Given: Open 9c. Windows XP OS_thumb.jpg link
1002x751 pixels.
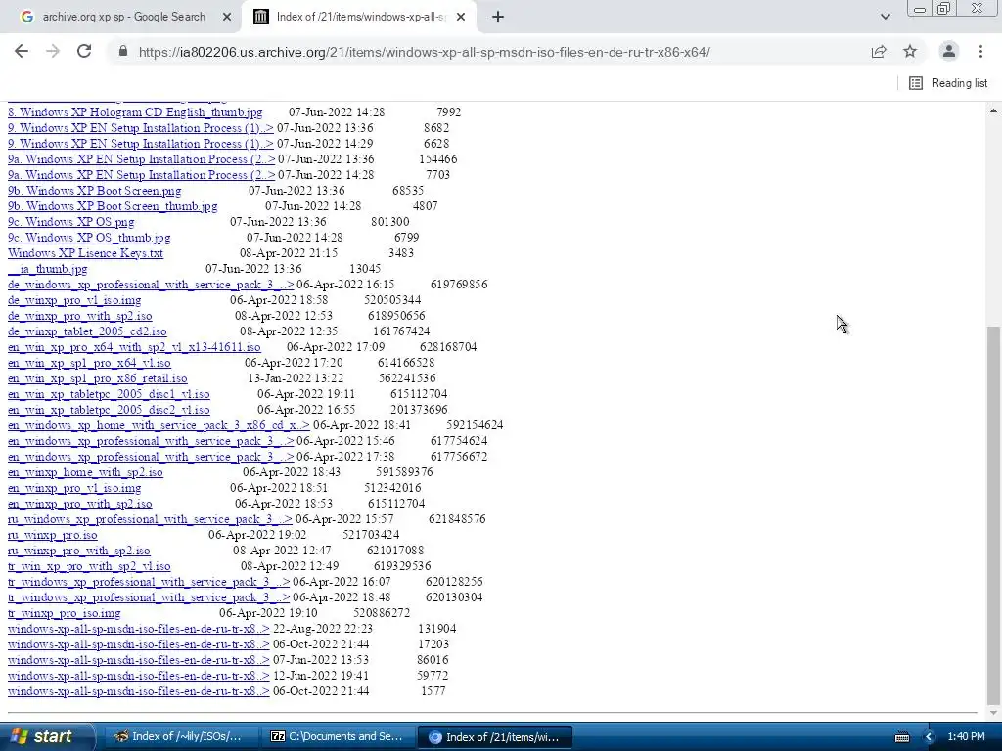Looking at the screenshot, I should pyautogui.click(x=89, y=238).
